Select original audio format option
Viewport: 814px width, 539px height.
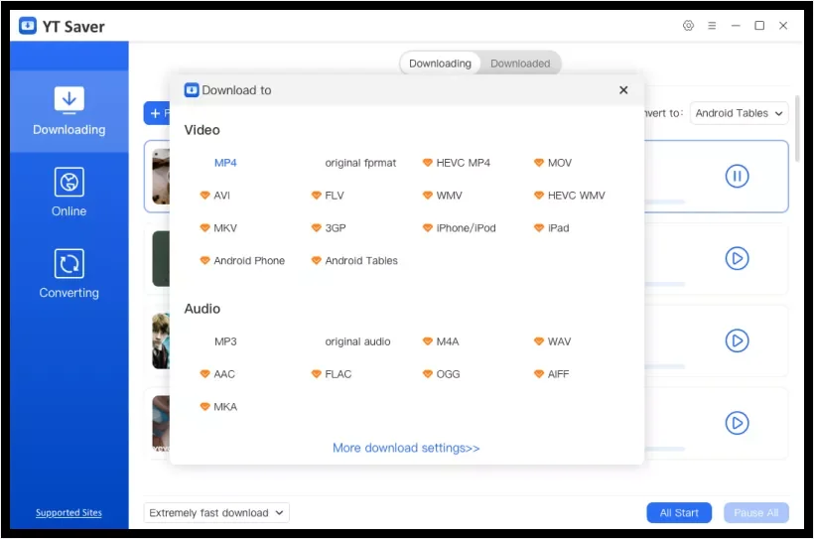click(357, 341)
